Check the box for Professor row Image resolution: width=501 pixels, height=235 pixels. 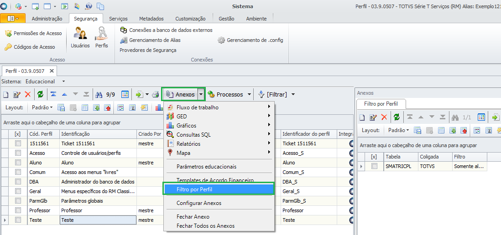[18, 210]
